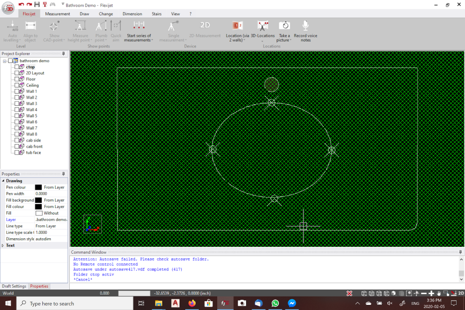465x310 pixels.
Task: Check the Wall 1 layer checkbox
Action: click(x=17, y=91)
